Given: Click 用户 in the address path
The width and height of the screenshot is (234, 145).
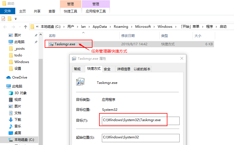Looking at the screenshot, I should pos(71,27).
